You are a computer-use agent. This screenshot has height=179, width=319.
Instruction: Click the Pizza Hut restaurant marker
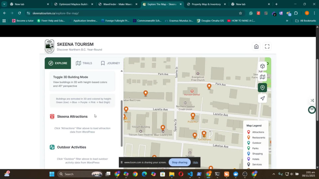pos(193,116)
